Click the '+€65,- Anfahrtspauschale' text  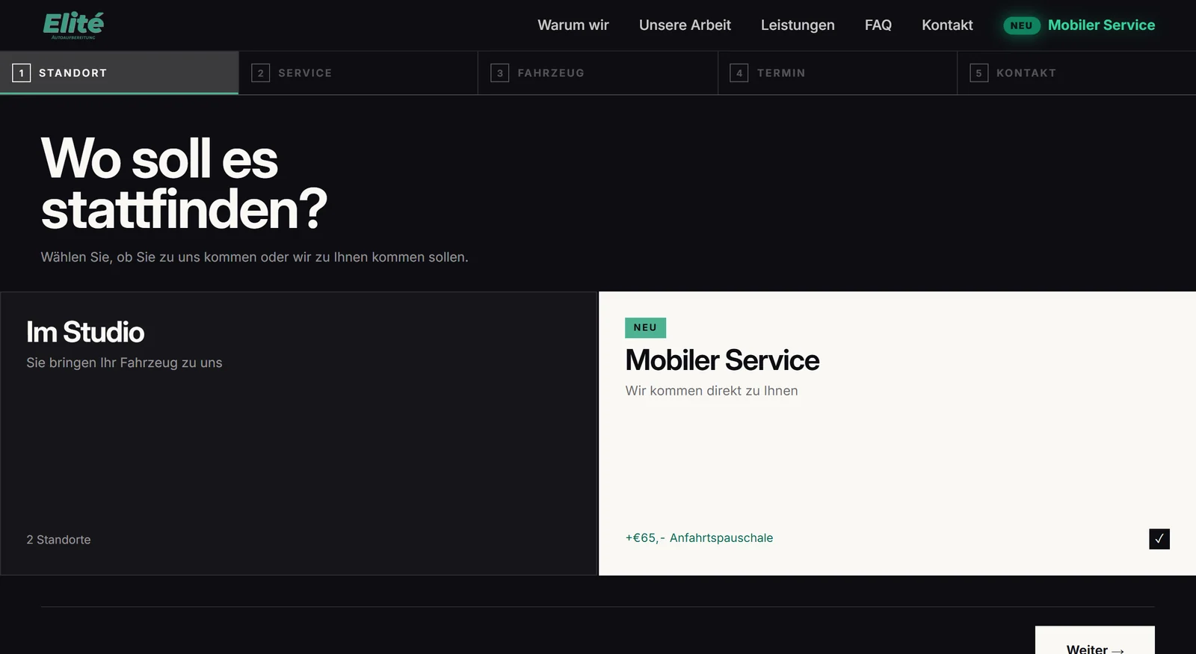pyautogui.click(x=699, y=538)
